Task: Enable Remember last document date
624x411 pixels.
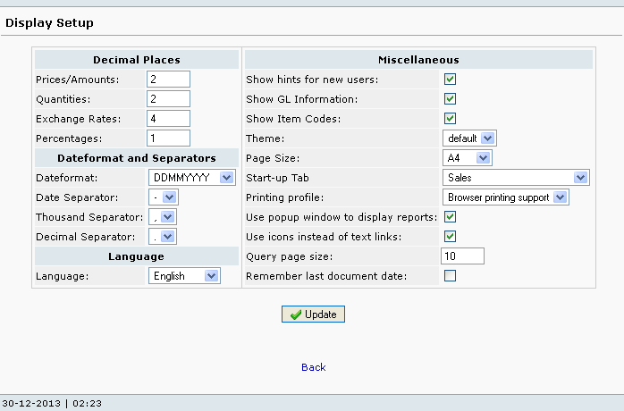Action: tap(451, 276)
